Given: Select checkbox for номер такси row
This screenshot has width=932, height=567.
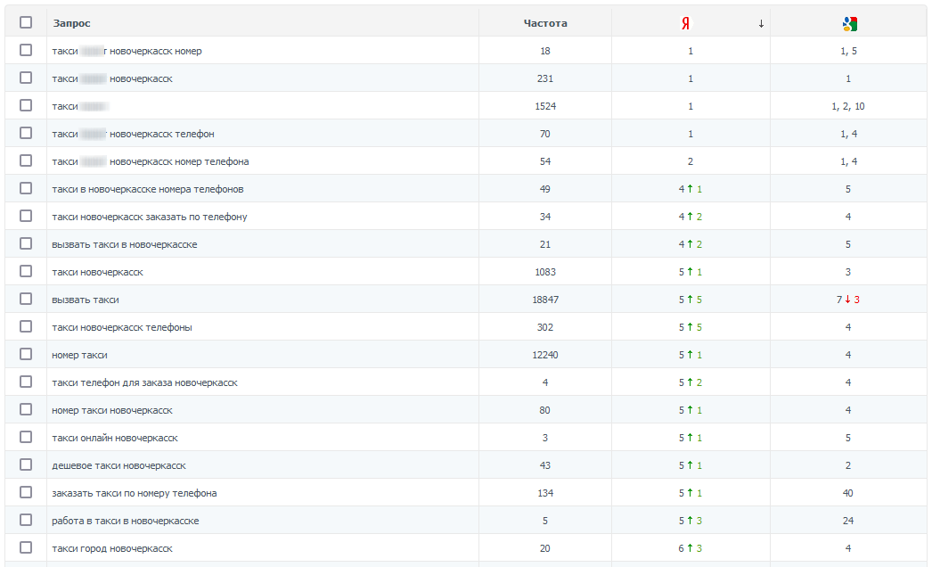Looking at the screenshot, I should [26, 354].
